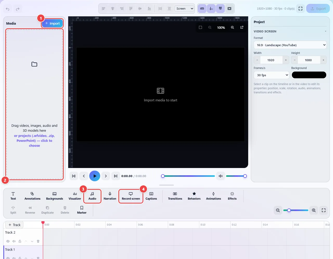Zoom in the timeline
This screenshot has width=333, height=259.
pyautogui.click(x=314, y=210)
